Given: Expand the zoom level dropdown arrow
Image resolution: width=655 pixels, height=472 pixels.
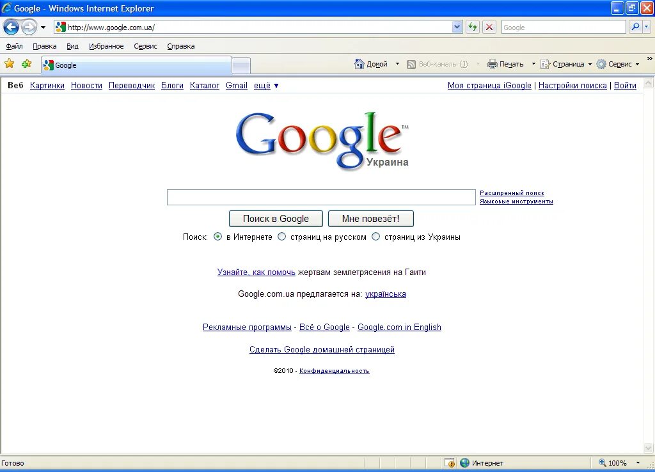Looking at the screenshot, I should coord(638,463).
